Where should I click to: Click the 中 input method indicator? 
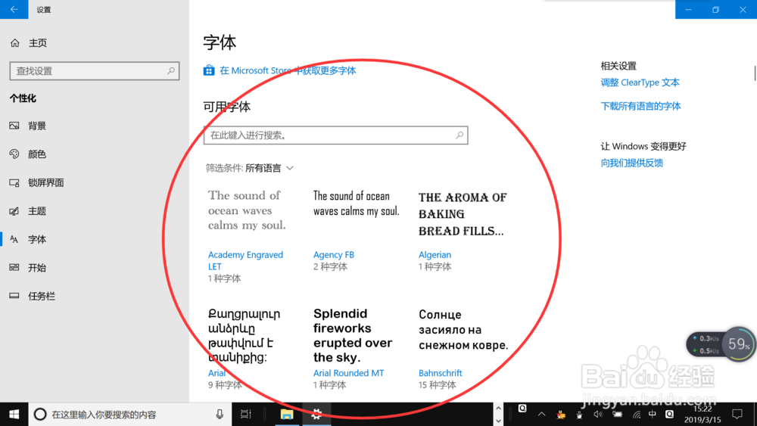[653, 415]
